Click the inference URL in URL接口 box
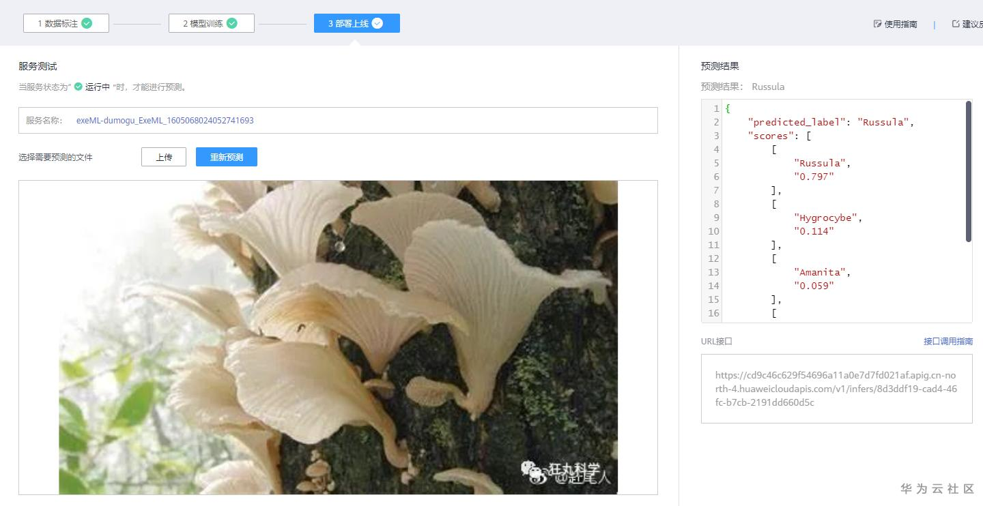The image size is (983, 506). [x=834, y=389]
